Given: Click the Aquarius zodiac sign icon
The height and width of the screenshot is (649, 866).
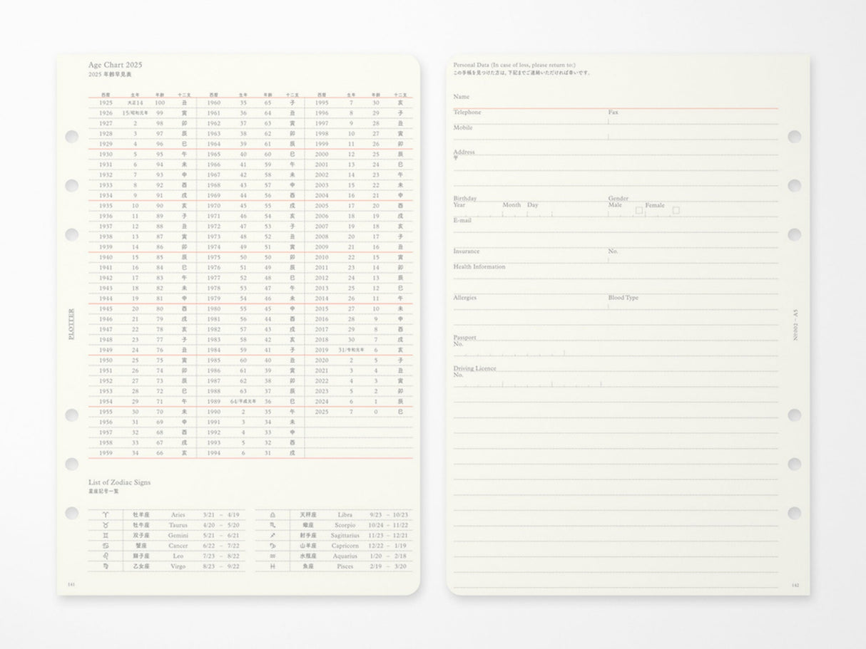Looking at the screenshot, I should click(272, 556).
